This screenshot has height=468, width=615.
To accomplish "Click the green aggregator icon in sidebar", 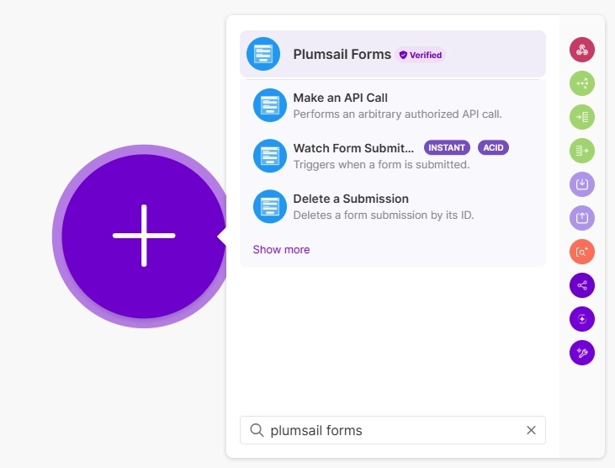I will coord(581,117).
